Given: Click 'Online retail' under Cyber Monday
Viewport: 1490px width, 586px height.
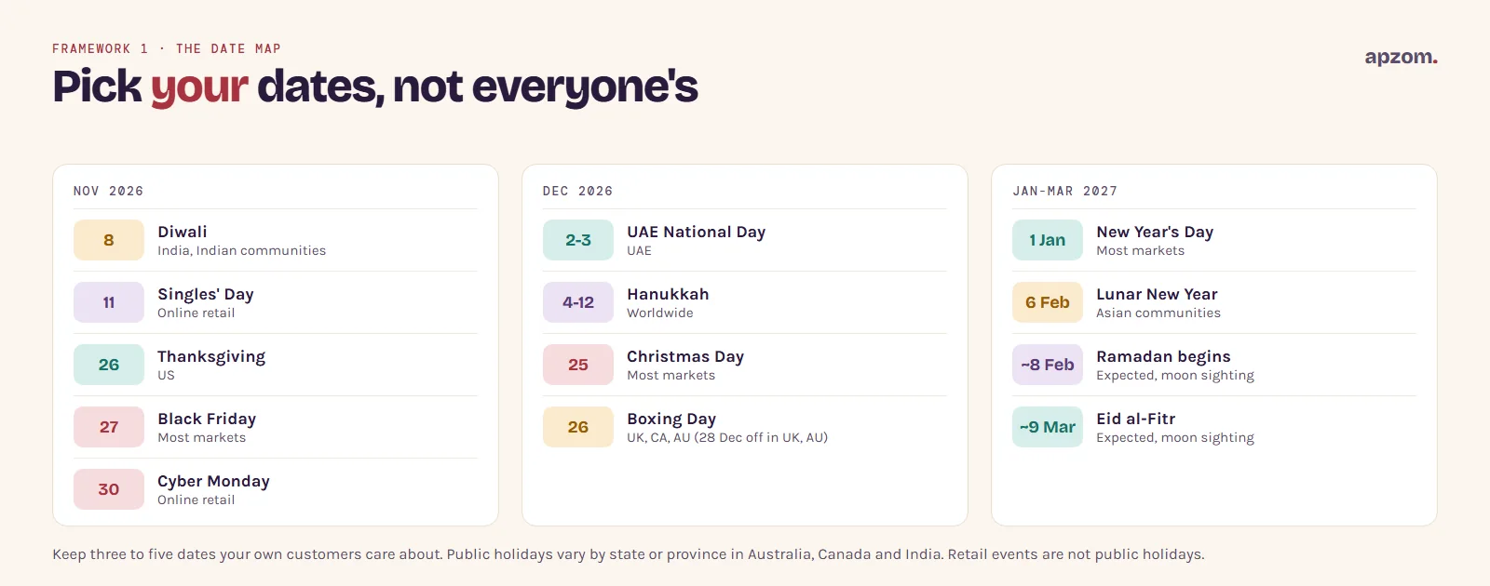Looking at the screenshot, I should 196,499.
